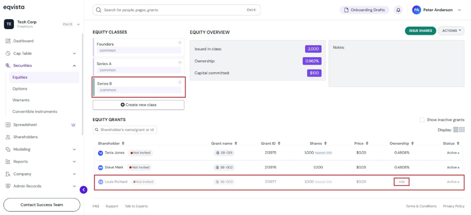The height and width of the screenshot is (215, 471).
Task: Click Steve Mark avatar icon
Action: click(x=101, y=167)
